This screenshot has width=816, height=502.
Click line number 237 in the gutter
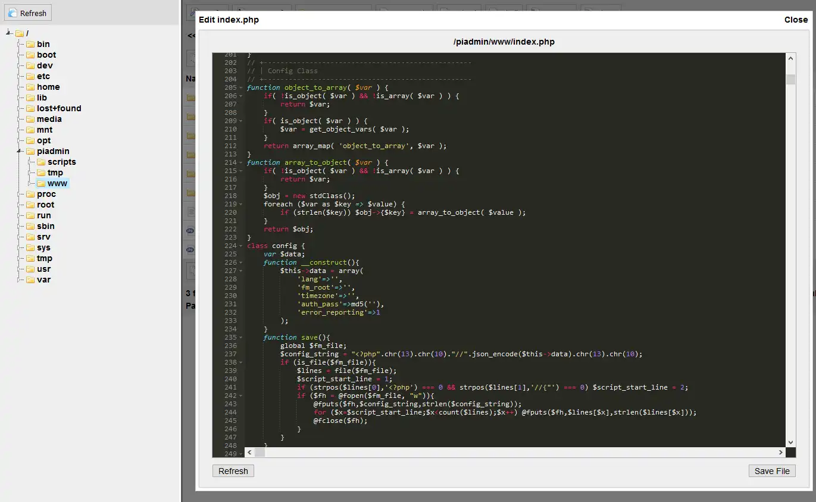click(230, 354)
